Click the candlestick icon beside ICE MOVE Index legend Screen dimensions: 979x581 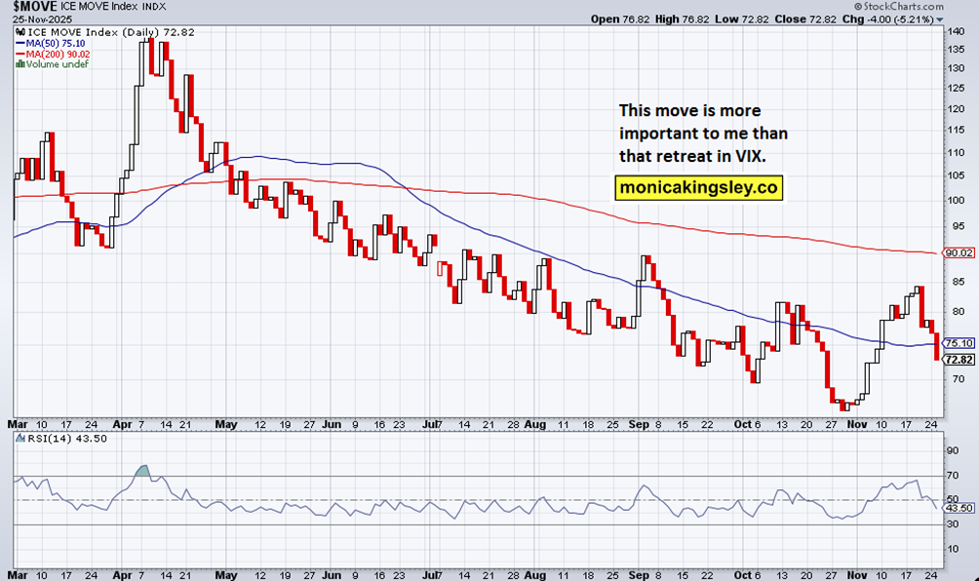tap(20, 32)
